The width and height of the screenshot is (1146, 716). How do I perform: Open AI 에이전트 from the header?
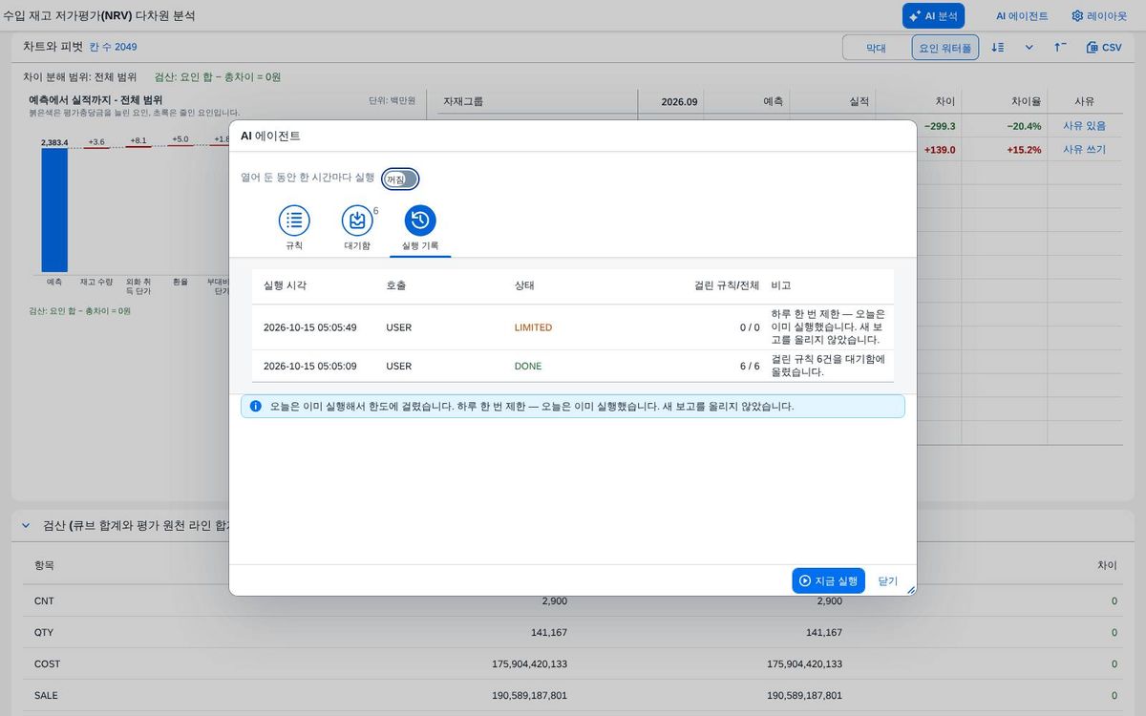(x=1022, y=16)
